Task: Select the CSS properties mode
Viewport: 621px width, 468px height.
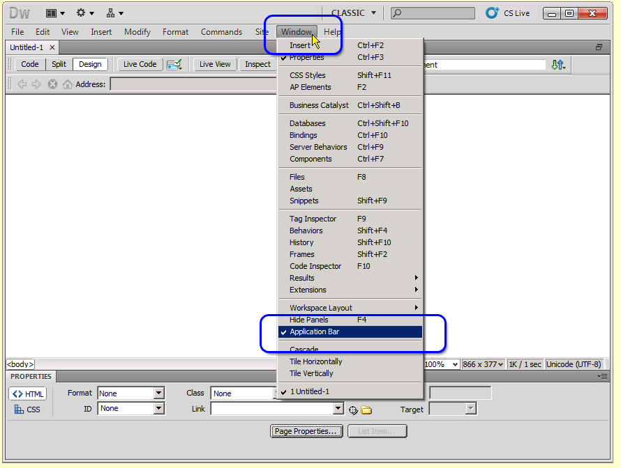Action: click(x=27, y=409)
